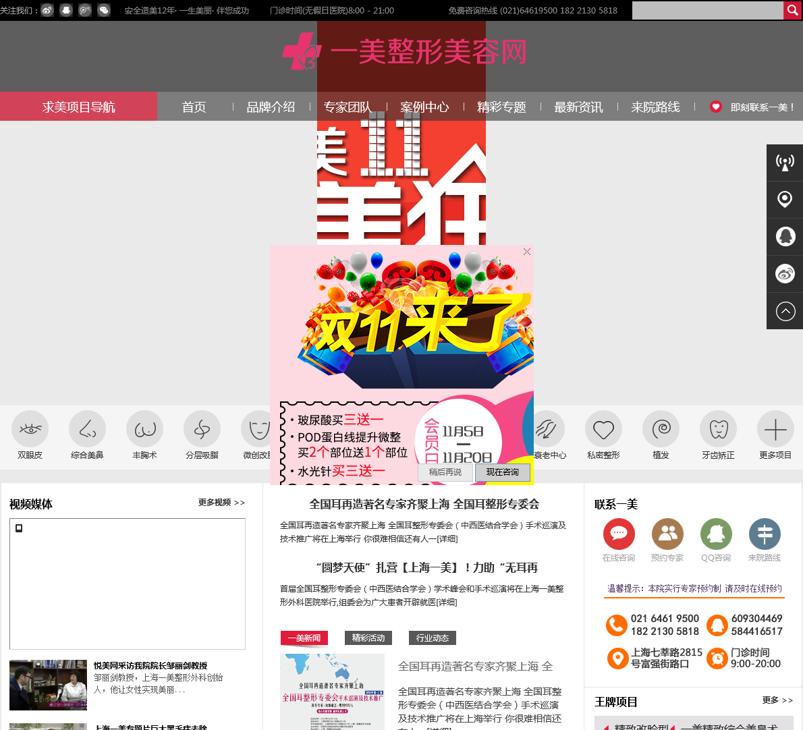Open thumbnail of 邹丽剑教授 interview video
803x730 pixels.
point(48,685)
